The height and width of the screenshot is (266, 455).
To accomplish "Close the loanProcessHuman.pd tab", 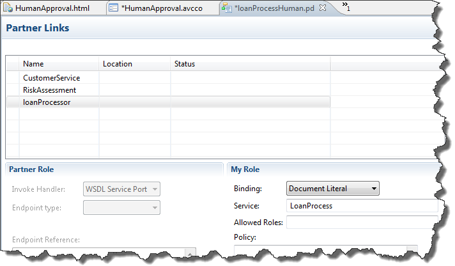I will pyautogui.click(x=323, y=8).
